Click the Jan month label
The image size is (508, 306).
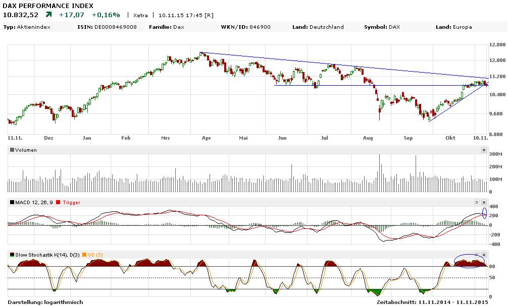[x=87, y=138]
